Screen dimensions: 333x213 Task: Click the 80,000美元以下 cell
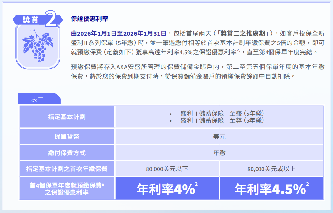pos(167,169)
